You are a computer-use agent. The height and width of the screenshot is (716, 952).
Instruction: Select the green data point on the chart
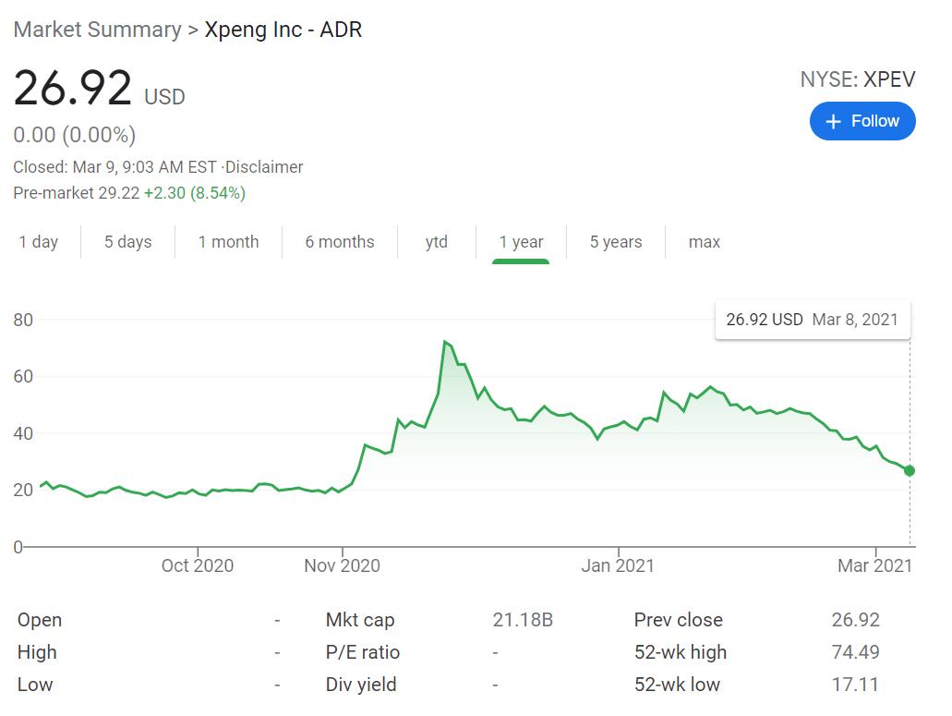point(910,471)
